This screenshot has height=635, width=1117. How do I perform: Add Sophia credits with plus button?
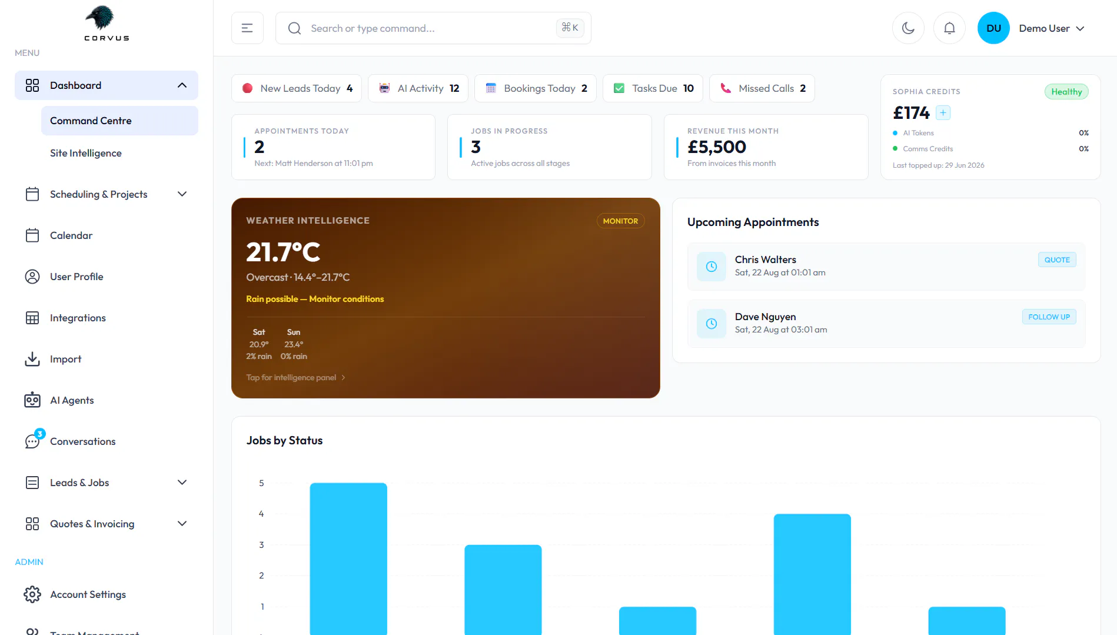[943, 112]
